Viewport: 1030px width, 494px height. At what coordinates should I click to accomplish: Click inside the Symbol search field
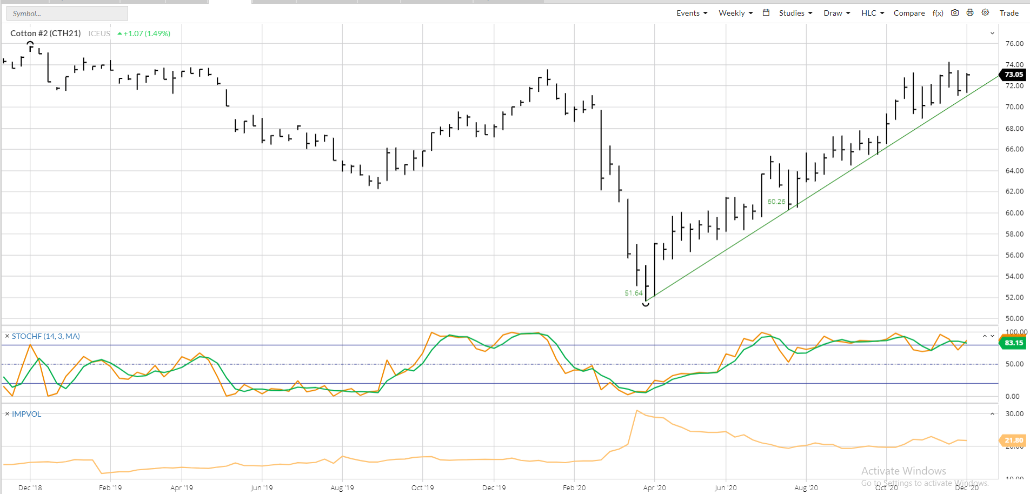click(67, 13)
